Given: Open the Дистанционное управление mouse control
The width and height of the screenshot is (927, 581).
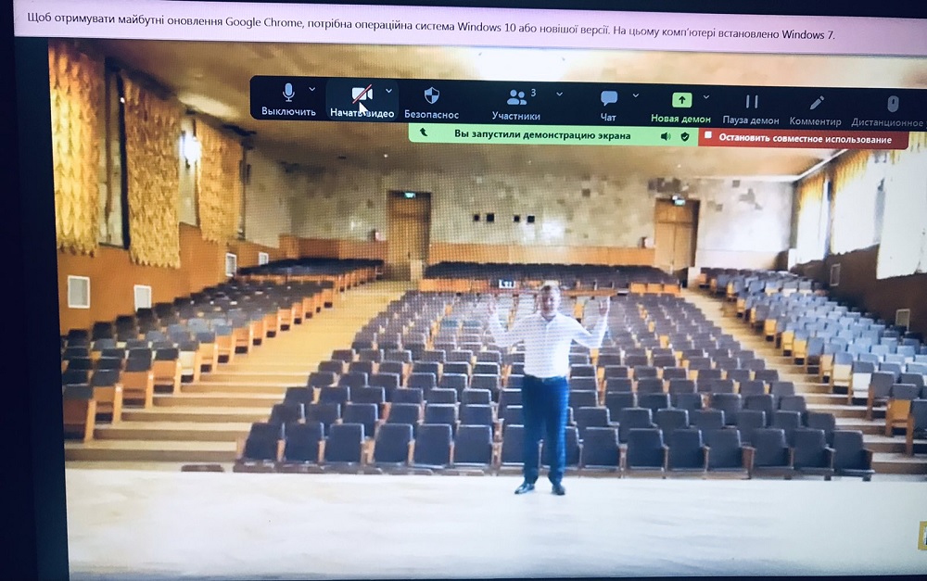Looking at the screenshot, I should [x=887, y=112].
